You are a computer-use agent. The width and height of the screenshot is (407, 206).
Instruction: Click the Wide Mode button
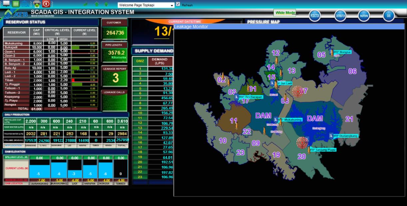[x=285, y=13]
